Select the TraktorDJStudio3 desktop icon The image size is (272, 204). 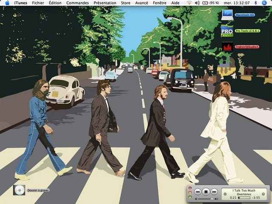[x=227, y=46]
